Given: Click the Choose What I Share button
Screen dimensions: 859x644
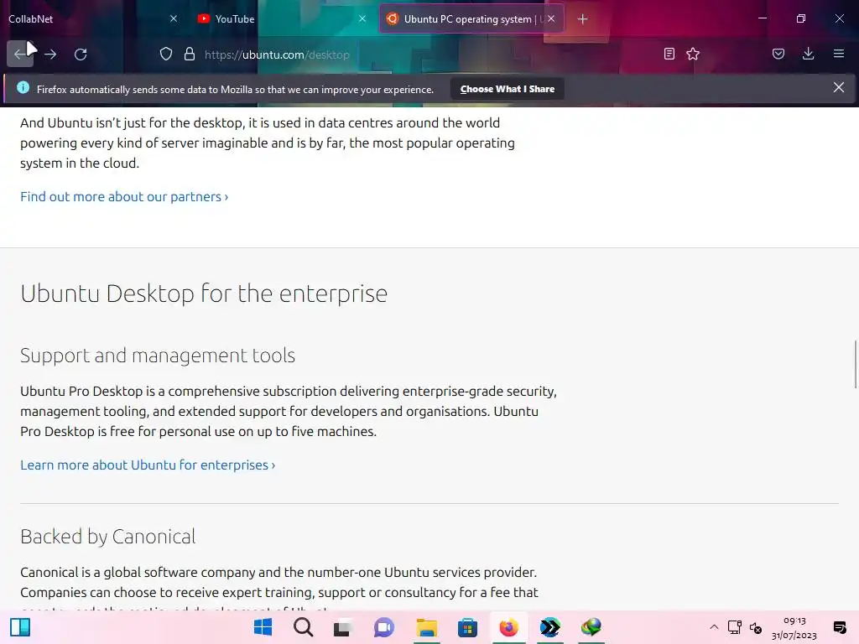Looking at the screenshot, I should pos(508,89).
